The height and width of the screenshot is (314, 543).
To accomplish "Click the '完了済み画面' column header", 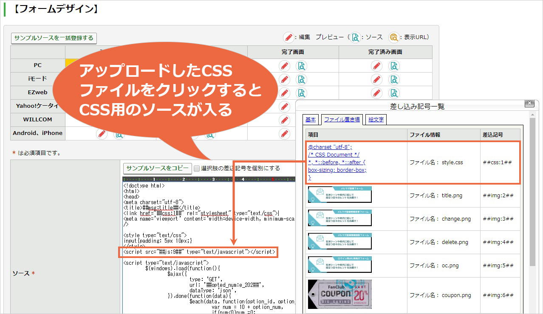I will (x=385, y=52).
